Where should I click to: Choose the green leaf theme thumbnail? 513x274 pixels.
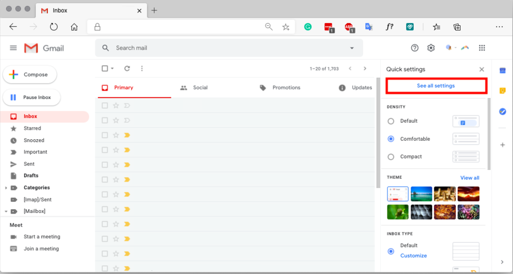click(398, 212)
